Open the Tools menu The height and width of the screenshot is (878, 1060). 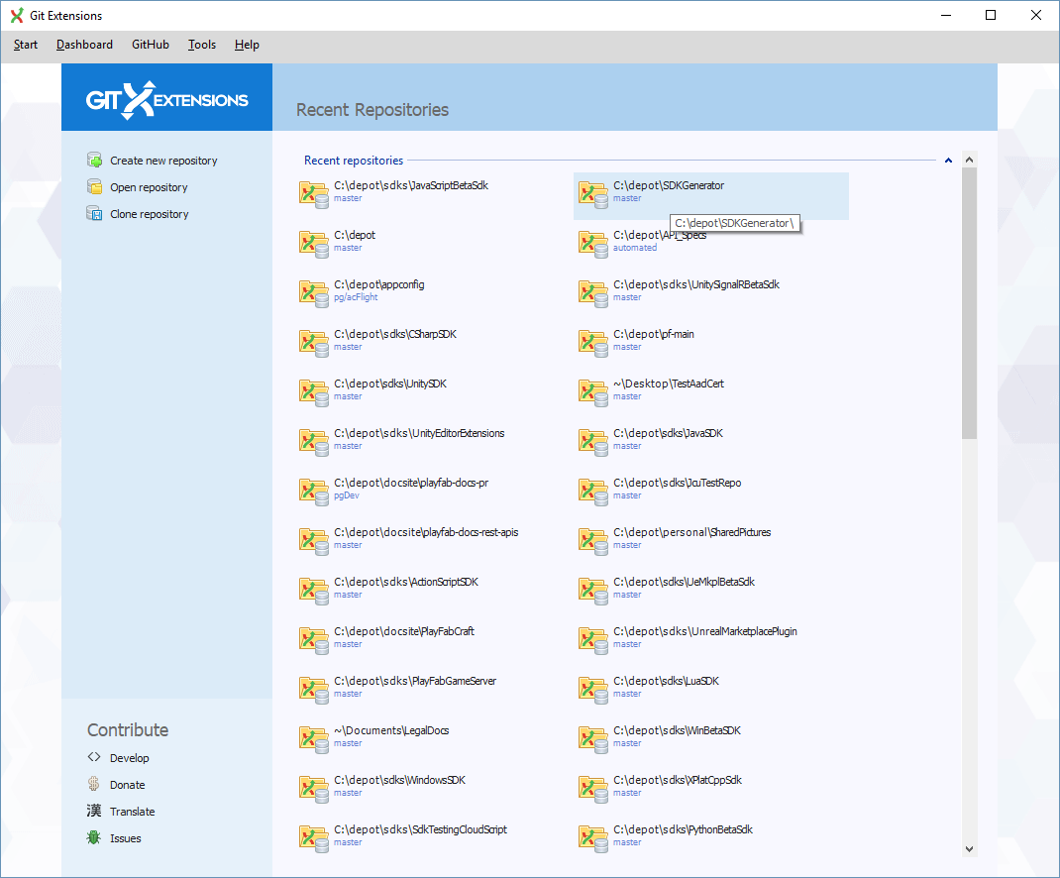202,45
